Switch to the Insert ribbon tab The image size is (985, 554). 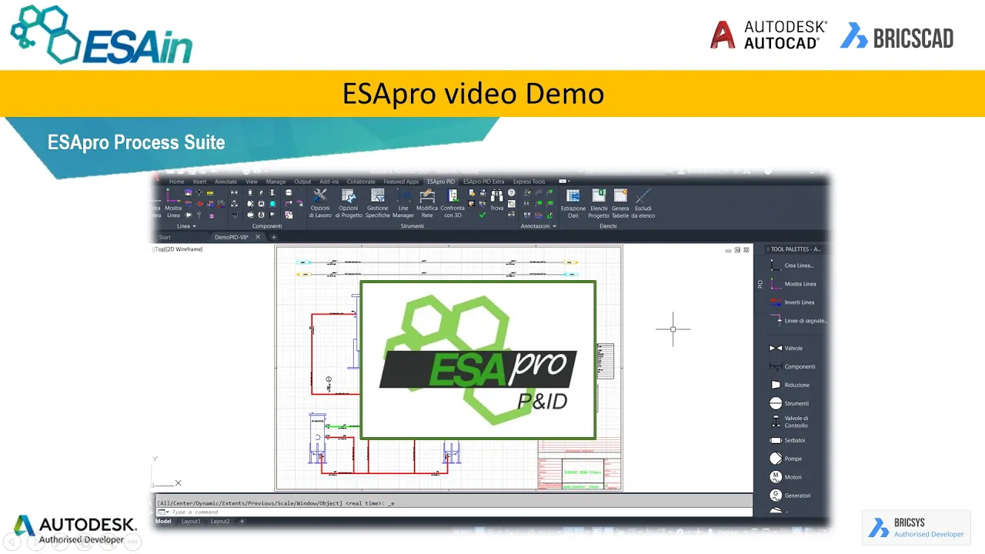pos(200,182)
